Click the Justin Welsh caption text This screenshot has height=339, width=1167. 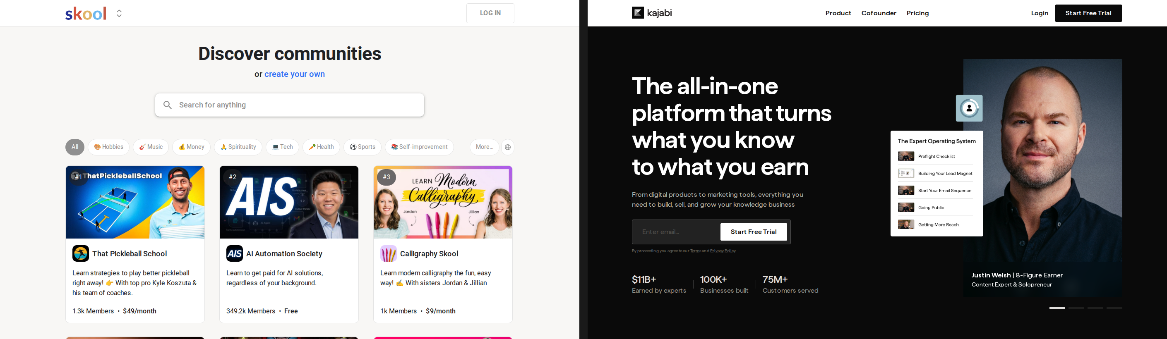(x=1017, y=280)
